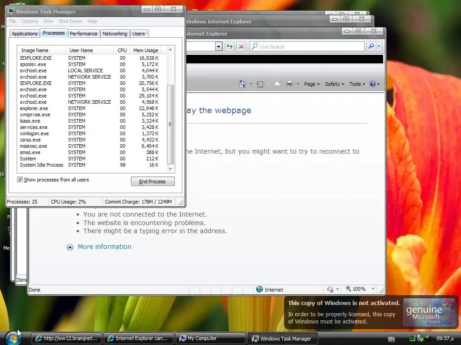The height and width of the screenshot is (345, 461).
Task: Click the My Computer taskbar button
Action: [x=211, y=338]
